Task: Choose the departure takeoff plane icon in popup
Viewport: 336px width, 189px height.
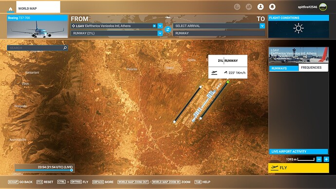Action: click(214, 73)
